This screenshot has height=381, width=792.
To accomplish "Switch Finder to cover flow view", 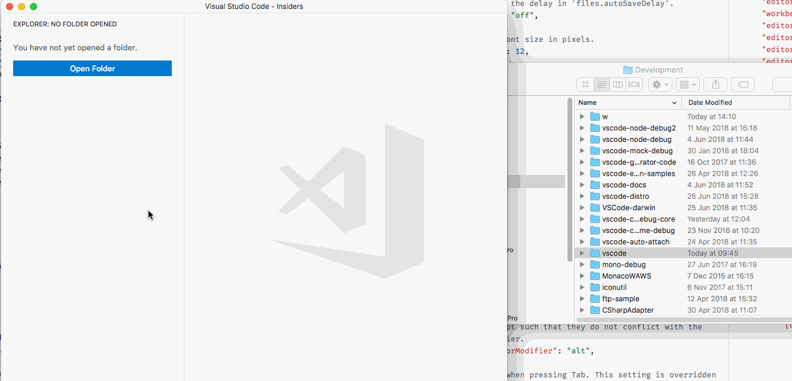I will tap(634, 85).
